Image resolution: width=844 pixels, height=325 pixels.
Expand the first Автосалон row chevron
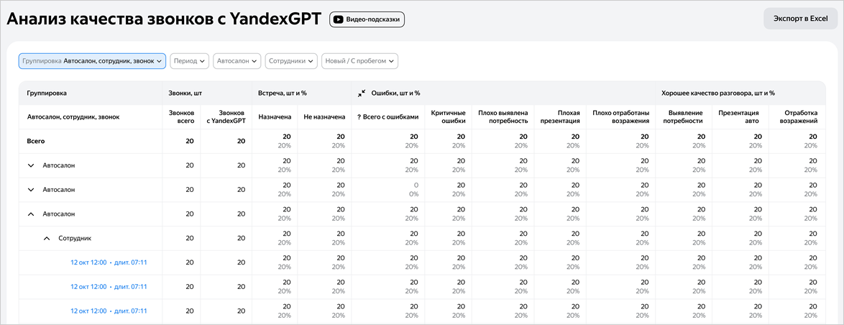(x=31, y=165)
